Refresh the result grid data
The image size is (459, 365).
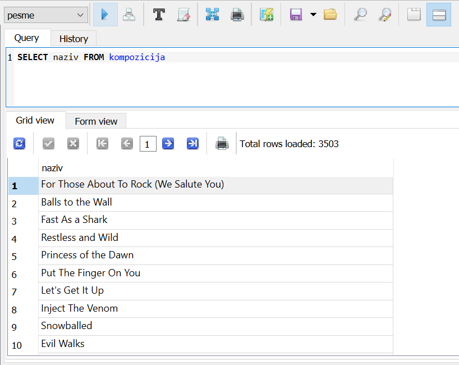19,144
